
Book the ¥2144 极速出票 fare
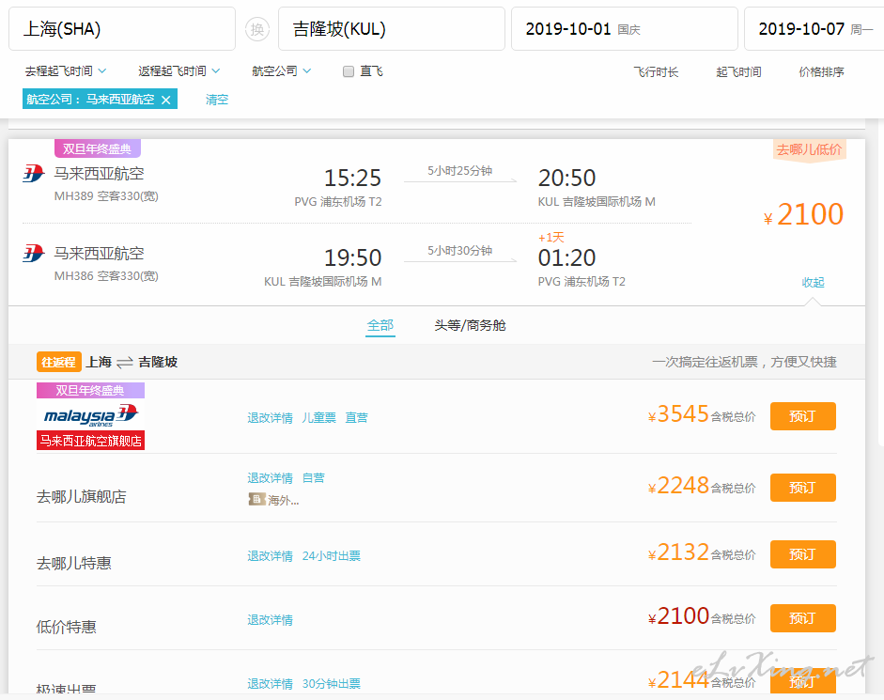pyautogui.click(x=803, y=682)
